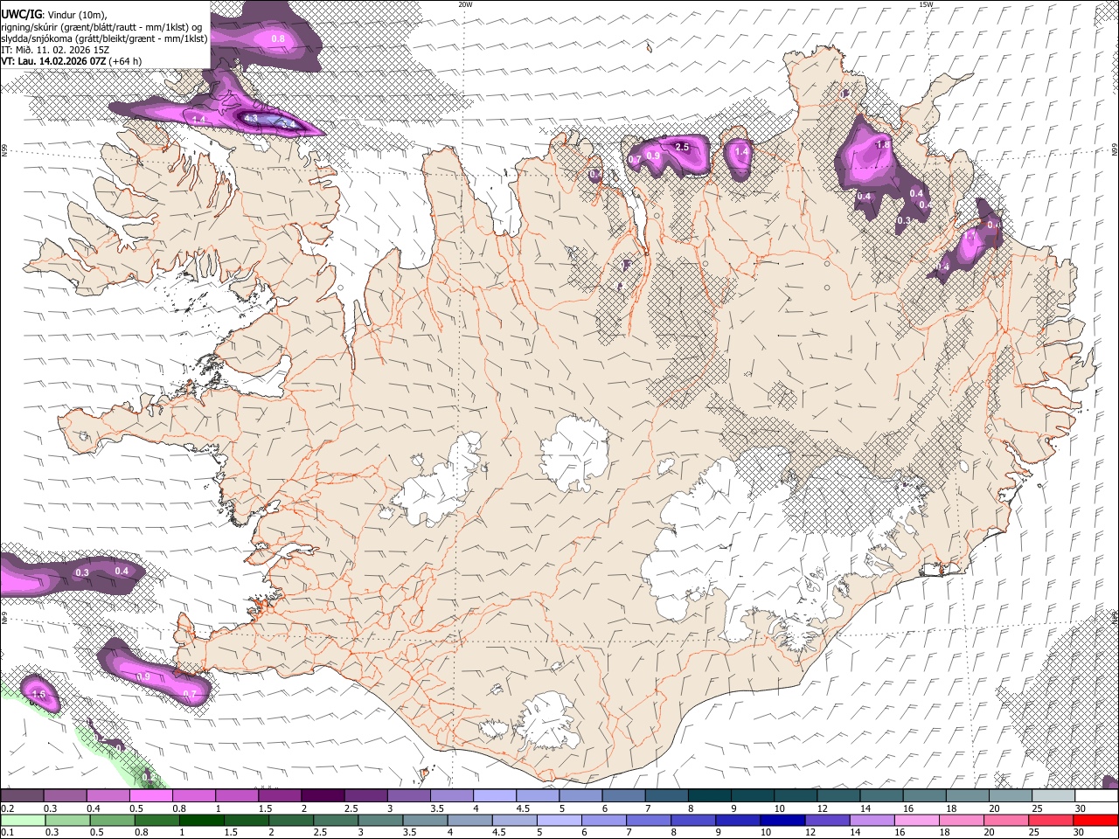Click the dark teal upper swatch between 8 and 9
The width and height of the screenshot is (1119, 839).
(x=710, y=796)
